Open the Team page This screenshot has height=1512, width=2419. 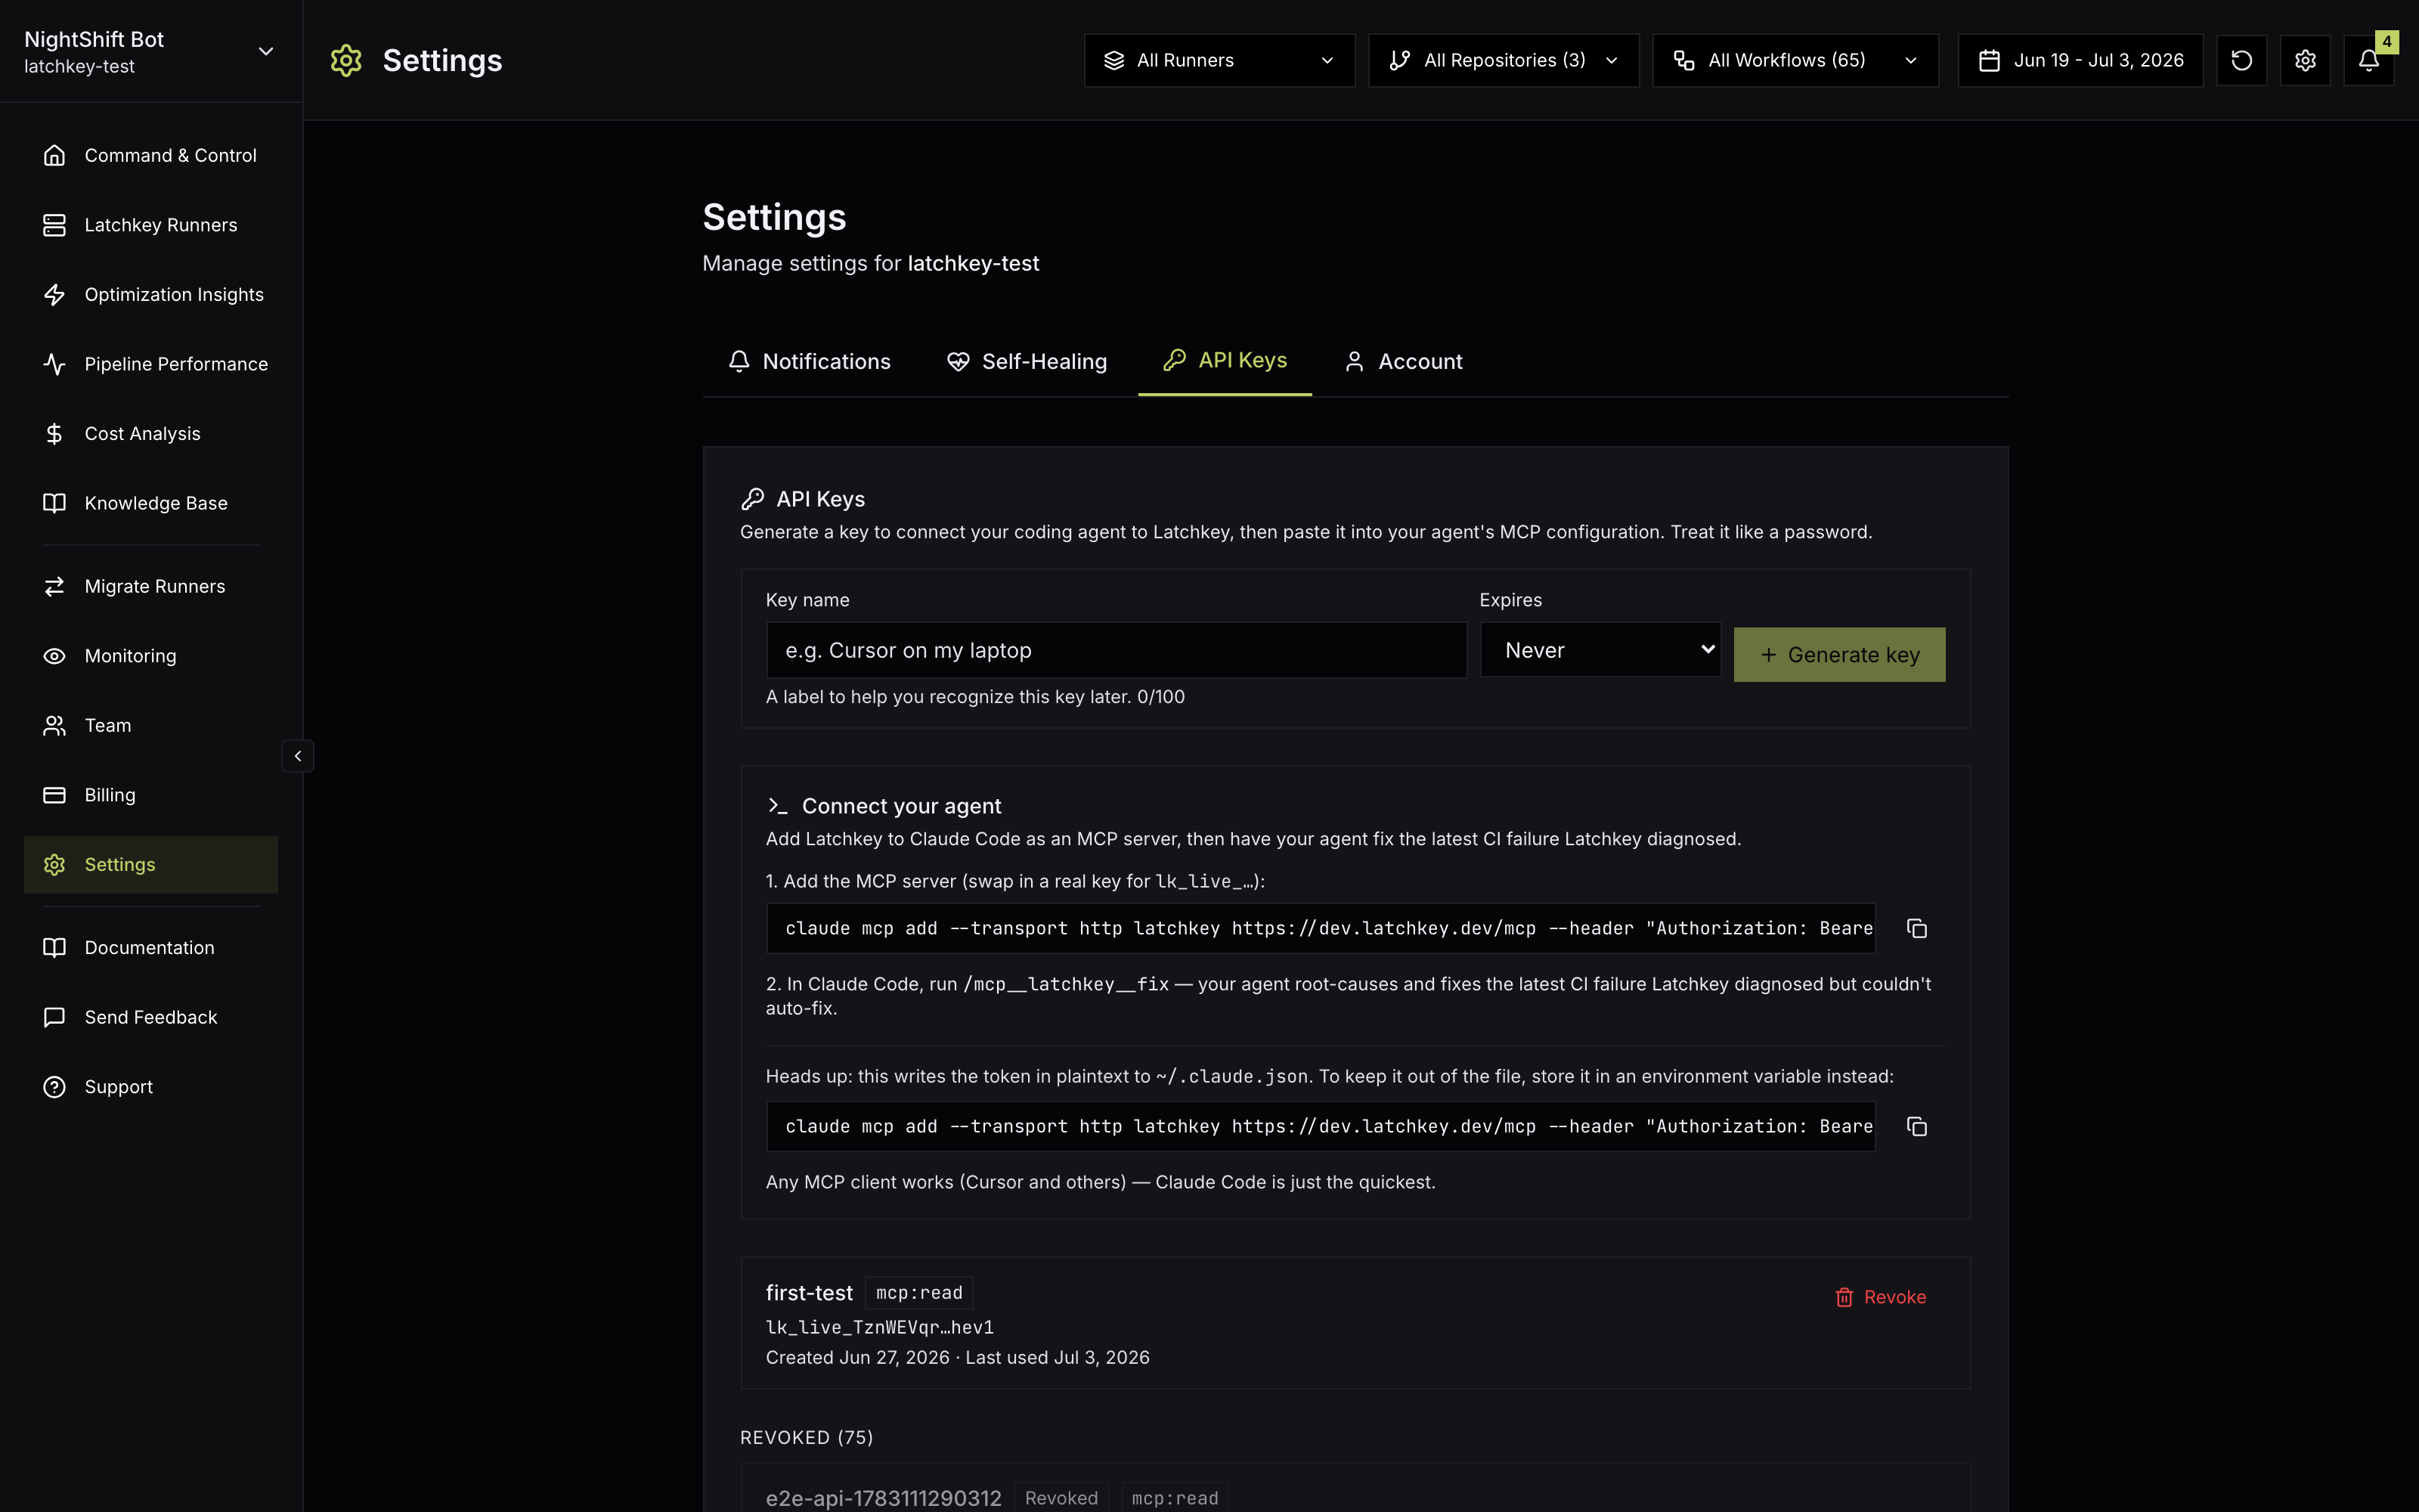click(151, 725)
